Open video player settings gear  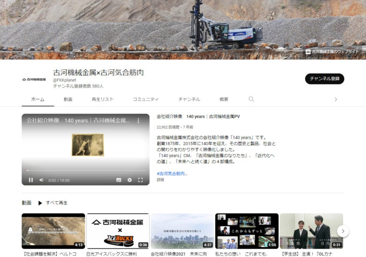(x=130, y=180)
